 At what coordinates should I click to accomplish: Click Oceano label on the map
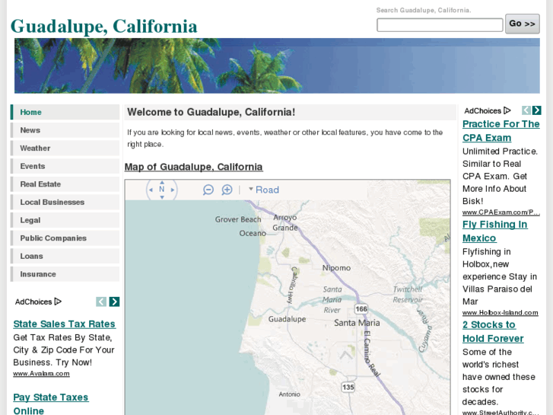(x=253, y=233)
